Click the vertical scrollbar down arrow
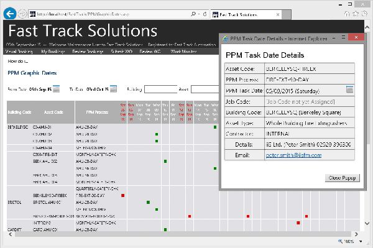 [x=367, y=224]
